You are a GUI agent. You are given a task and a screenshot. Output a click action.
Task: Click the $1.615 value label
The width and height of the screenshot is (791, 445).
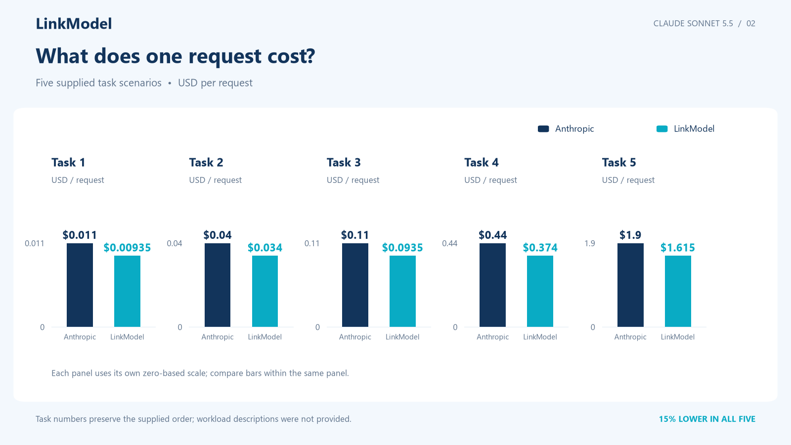tap(678, 248)
